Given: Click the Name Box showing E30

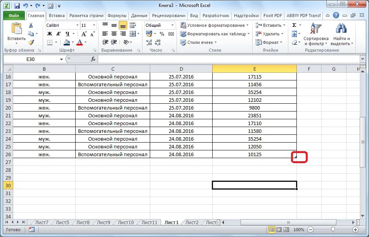Looking at the screenshot, I should [x=31, y=59].
